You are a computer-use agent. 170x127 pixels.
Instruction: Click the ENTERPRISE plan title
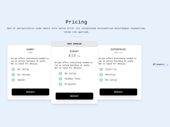(118, 50)
